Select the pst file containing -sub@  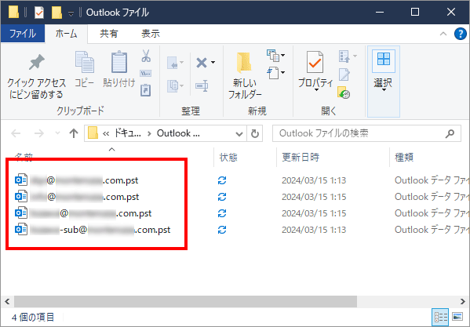point(93,230)
